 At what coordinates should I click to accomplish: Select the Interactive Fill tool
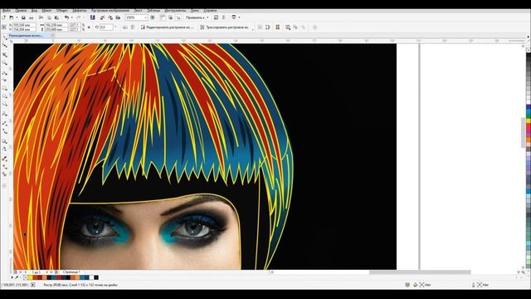coord(5,166)
